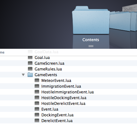Click the file icon beside GameScreen.lua
Screen dimensions: 137x124
click(x=30, y=63)
